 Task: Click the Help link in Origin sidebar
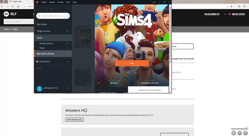tap(39, 68)
